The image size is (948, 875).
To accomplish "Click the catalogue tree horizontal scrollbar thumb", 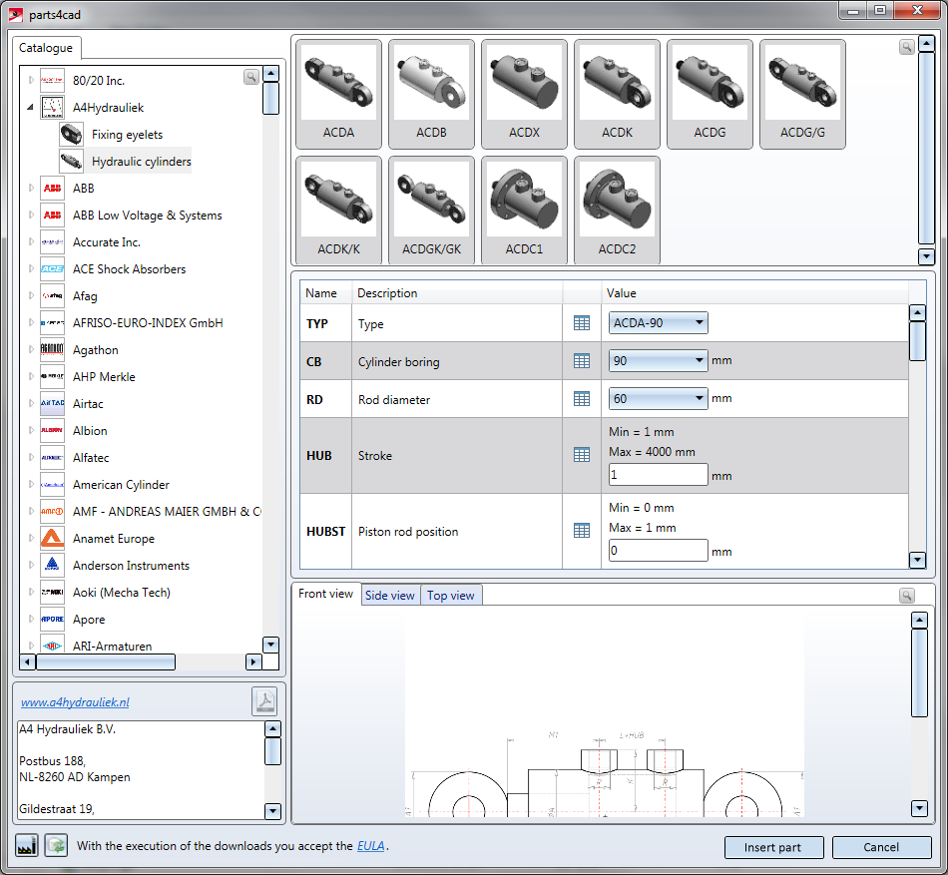I will point(106,661).
